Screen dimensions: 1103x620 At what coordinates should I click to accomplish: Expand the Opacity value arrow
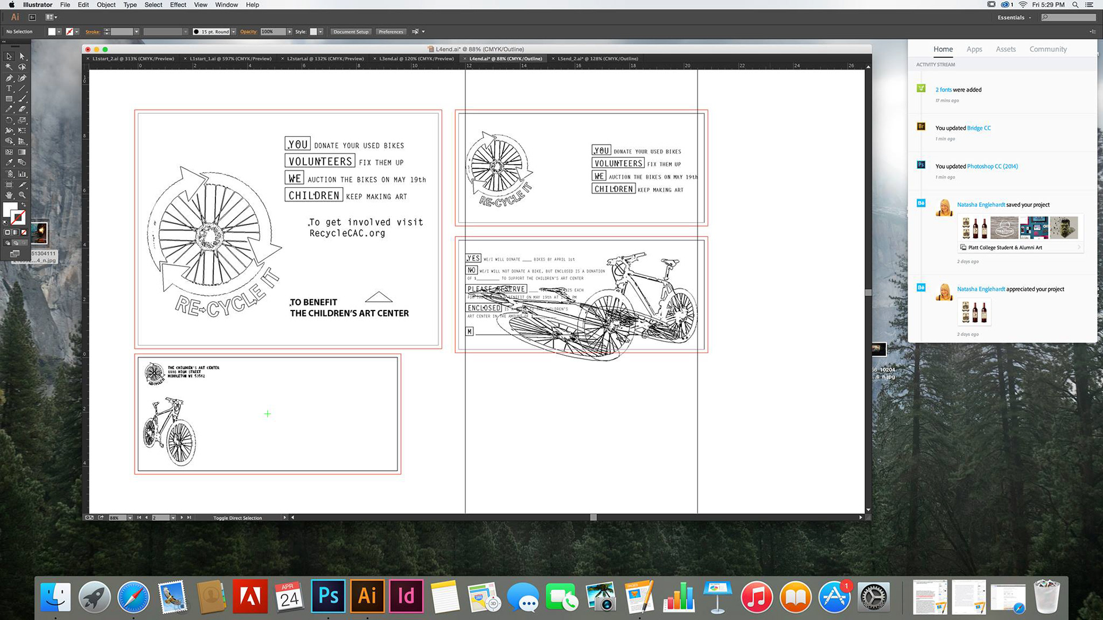(290, 32)
